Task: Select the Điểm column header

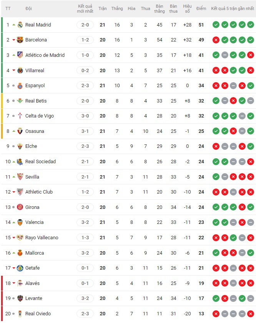Action: [201, 8]
